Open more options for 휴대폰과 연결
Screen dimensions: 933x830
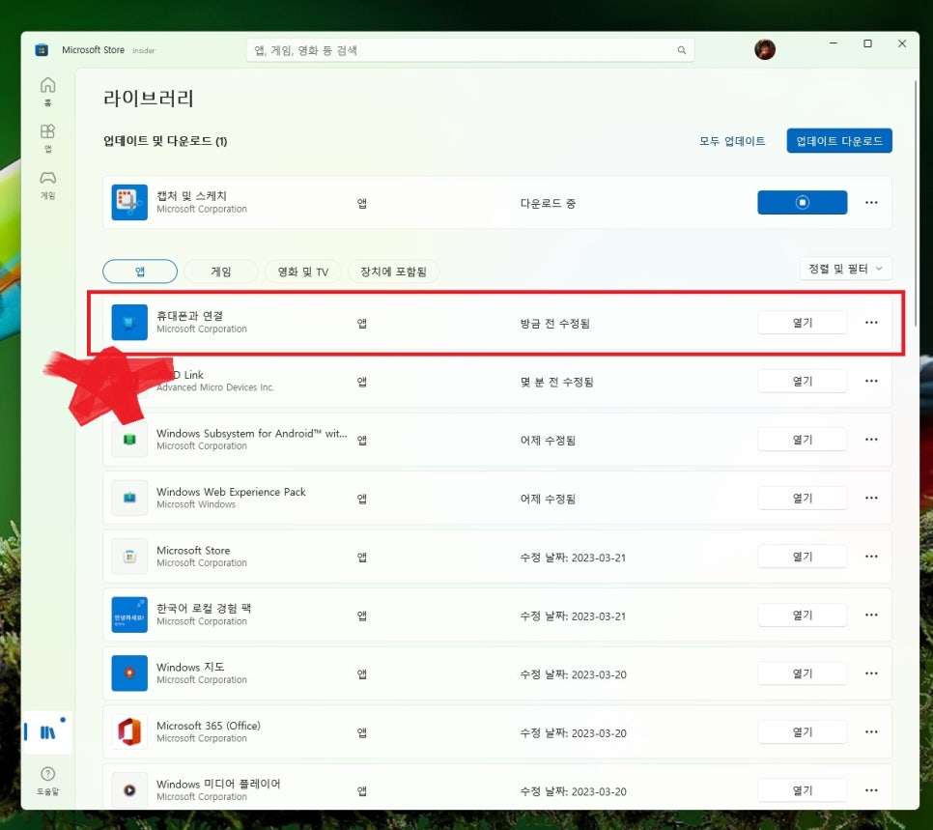pos(871,322)
